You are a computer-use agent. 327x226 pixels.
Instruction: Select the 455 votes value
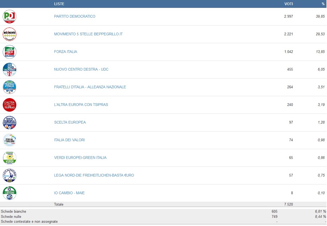(290, 69)
